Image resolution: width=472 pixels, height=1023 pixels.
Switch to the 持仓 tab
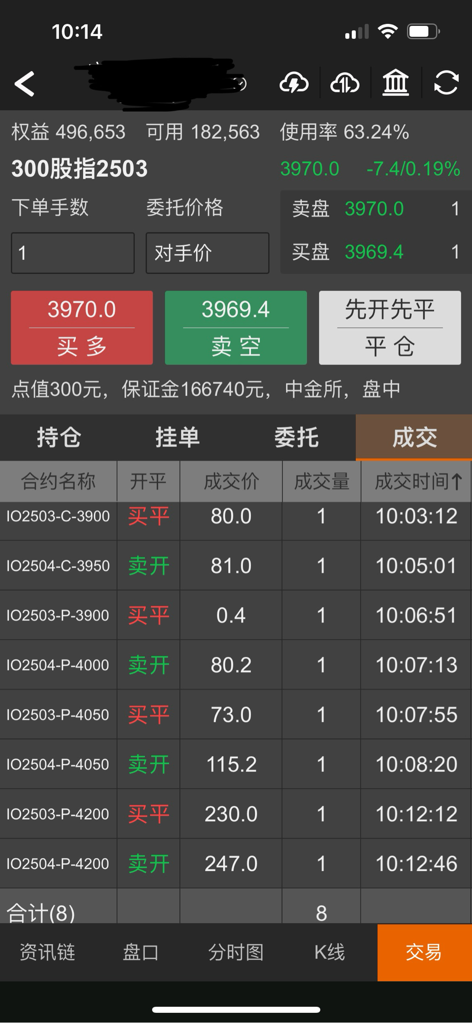coord(59,437)
